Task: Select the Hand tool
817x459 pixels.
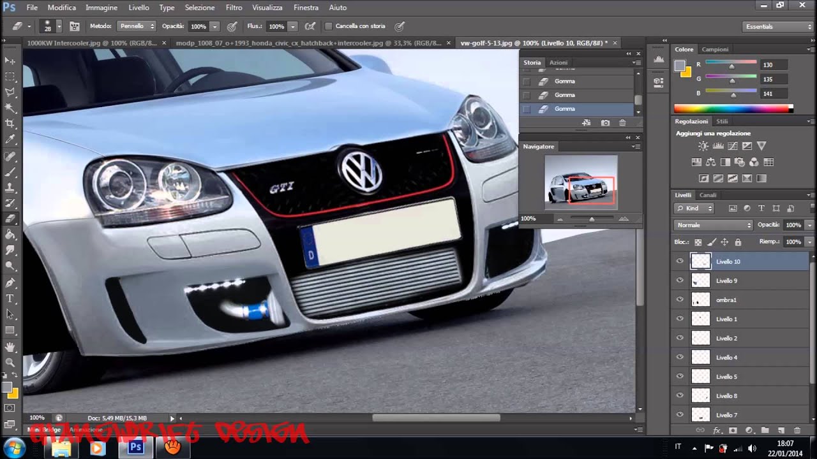Action: click(x=10, y=347)
